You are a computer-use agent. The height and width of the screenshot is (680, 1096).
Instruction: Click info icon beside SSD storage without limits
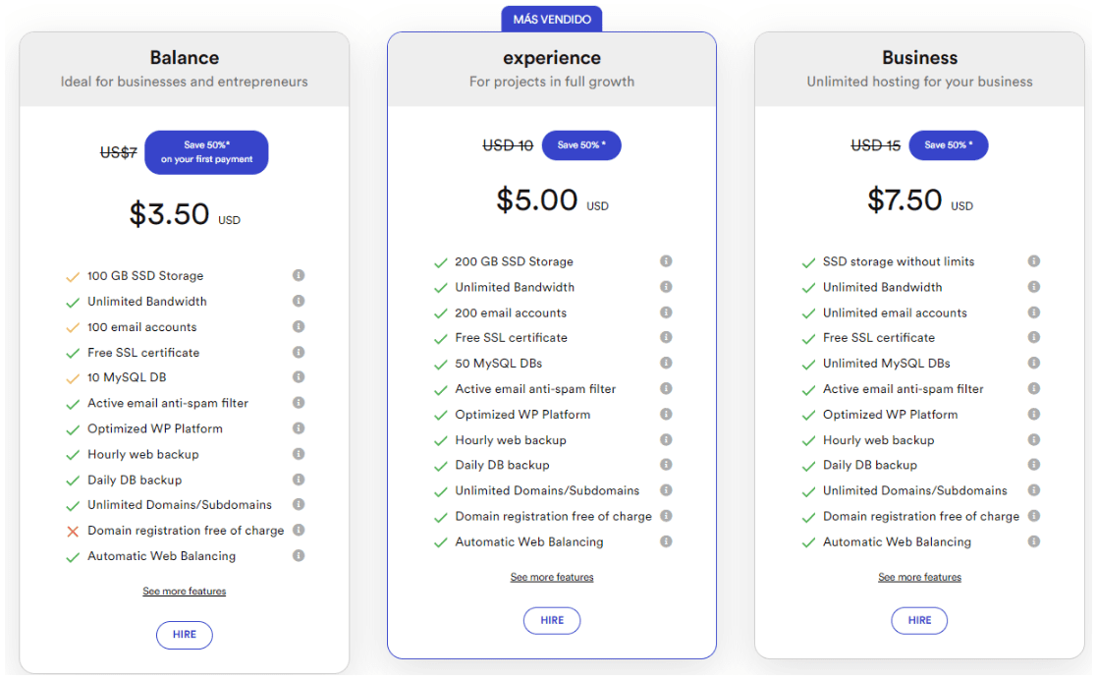pos(1034,261)
